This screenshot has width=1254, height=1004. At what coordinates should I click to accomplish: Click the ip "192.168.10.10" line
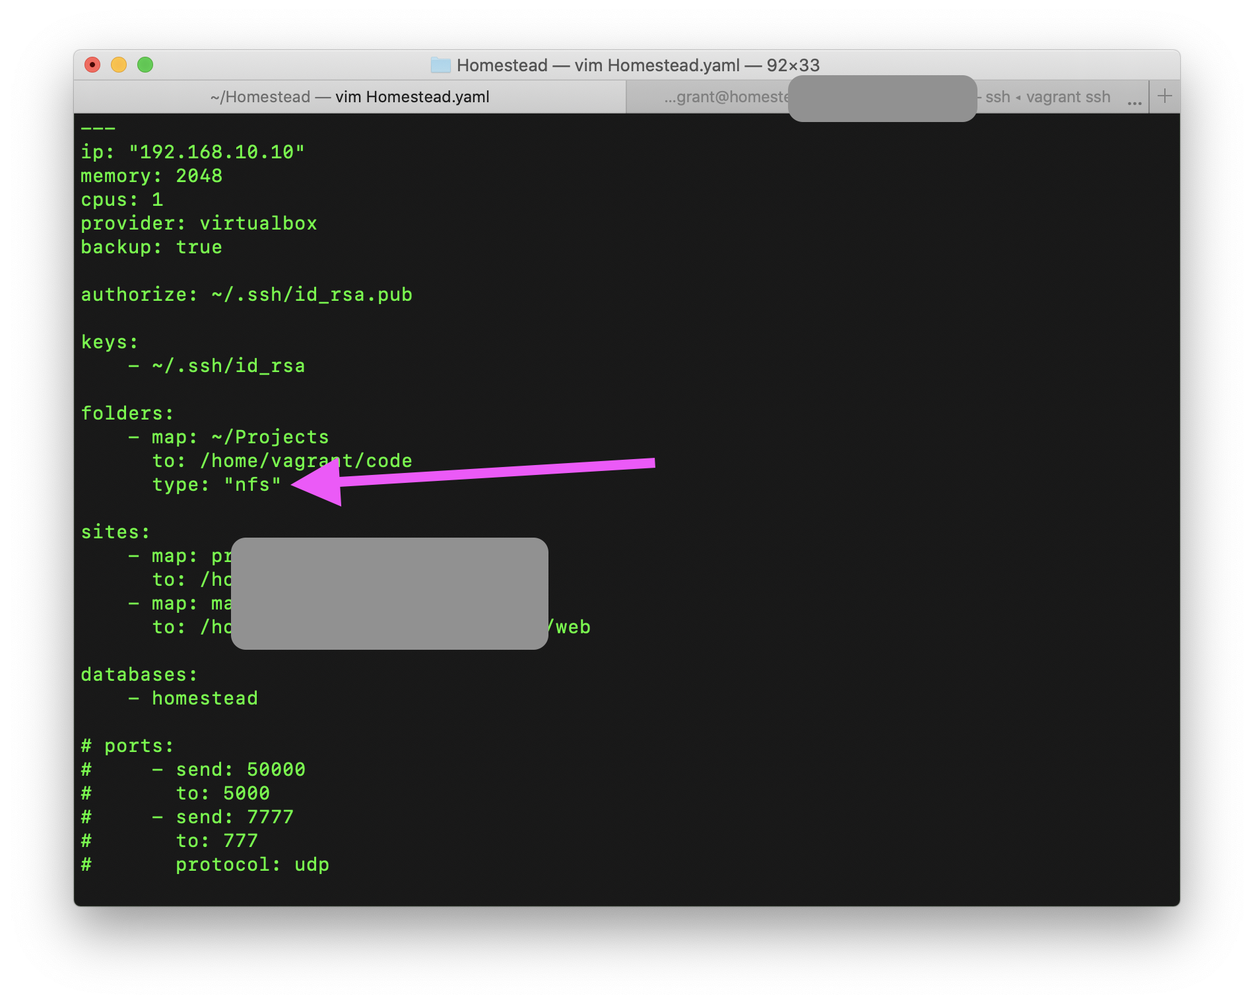point(193,152)
